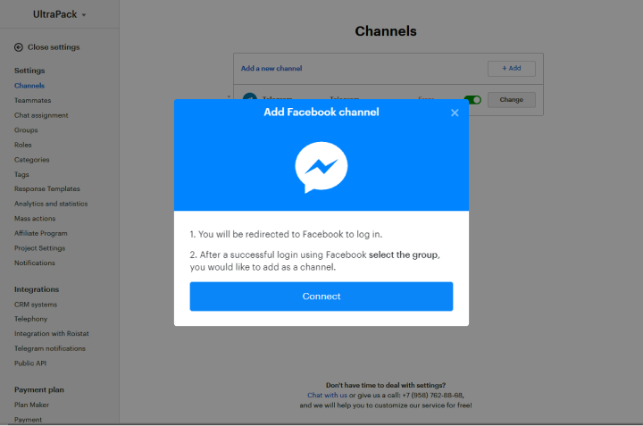Open Payment page in sidebar

coord(28,420)
